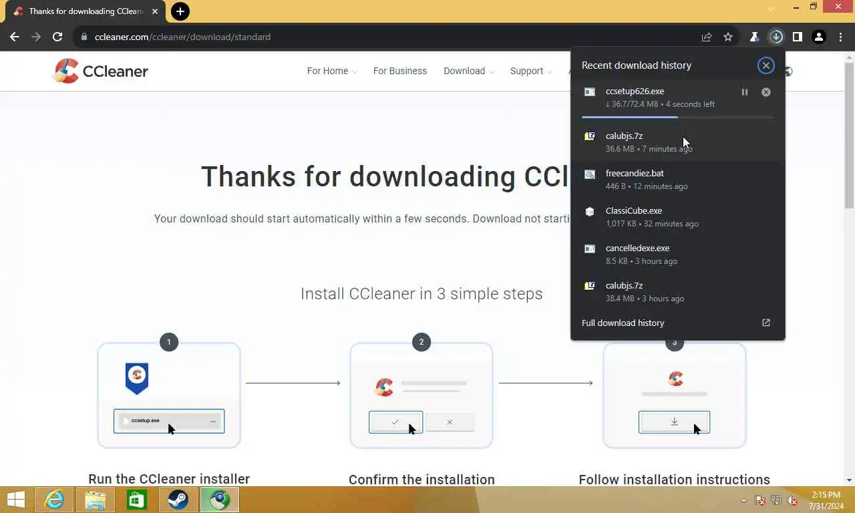Click the CCleaner logo
The height and width of the screenshot is (513, 855).
[100, 71]
